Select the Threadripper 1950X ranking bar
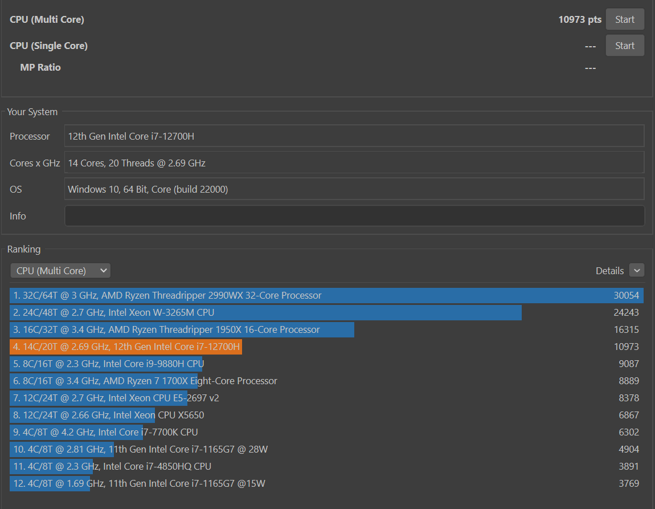This screenshot has width=655, height=509. (x=182, y=329)
